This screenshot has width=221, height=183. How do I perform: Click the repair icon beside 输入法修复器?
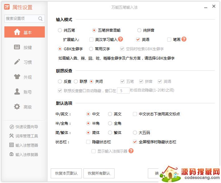[12, 154]
